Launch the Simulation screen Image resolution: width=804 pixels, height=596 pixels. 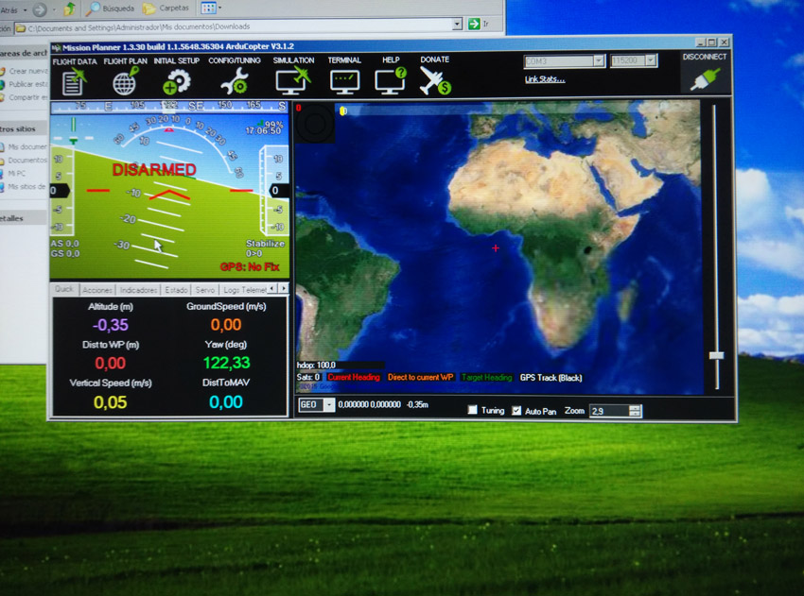tap(292, 81)
